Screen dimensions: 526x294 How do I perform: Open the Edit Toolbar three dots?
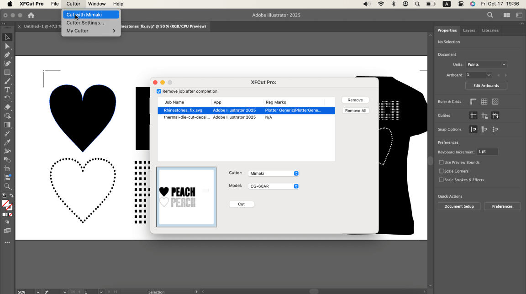pos(7,242)
